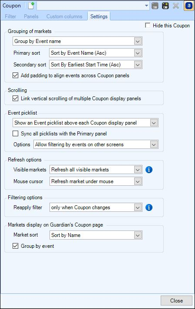Click info icon beside Reapply filter
The height and width of the screenshot is (309, 195).
[x=149, y=207]
